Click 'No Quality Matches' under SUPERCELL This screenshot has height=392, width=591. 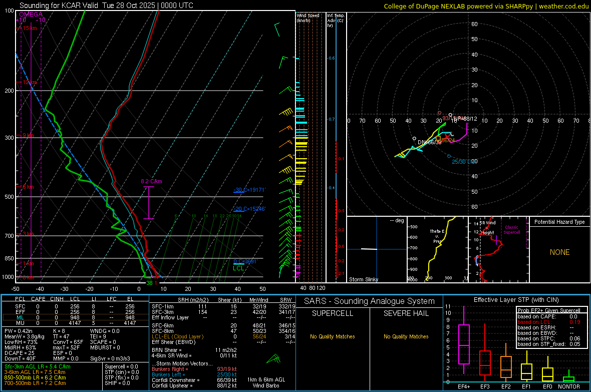[x=333, y=336]
